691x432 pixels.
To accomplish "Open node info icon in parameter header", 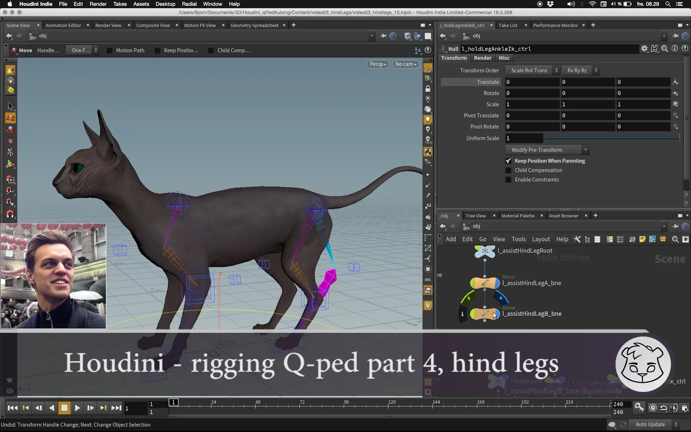I will (x=675, y=48).
